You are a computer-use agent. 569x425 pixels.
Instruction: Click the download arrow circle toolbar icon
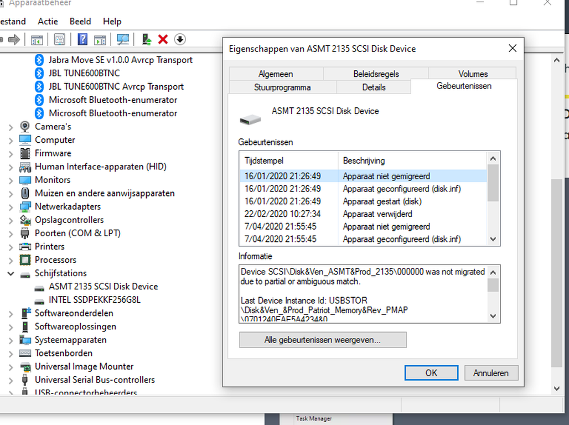coord(180,39)
